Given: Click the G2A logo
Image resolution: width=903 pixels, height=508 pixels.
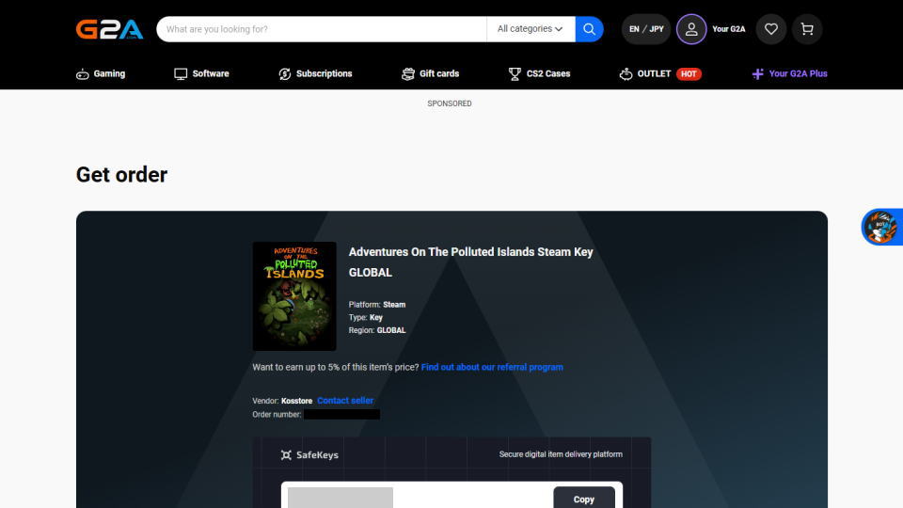Looking at the screenshot, I should pos(109,29).
